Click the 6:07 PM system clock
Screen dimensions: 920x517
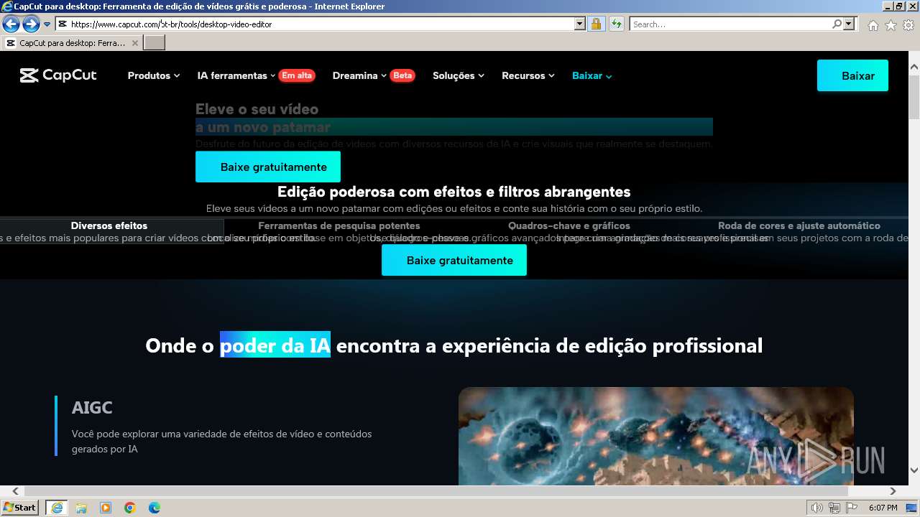click(883, 508)
